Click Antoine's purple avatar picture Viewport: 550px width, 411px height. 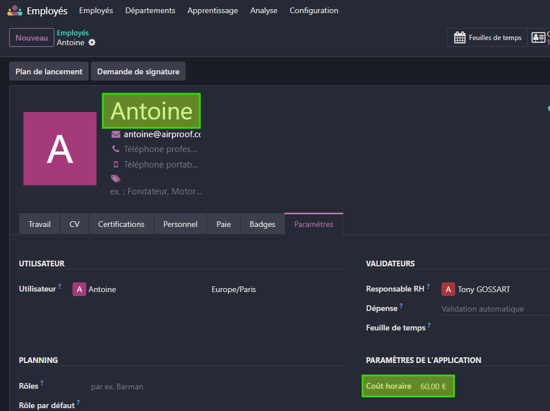[x=60, y=149]
